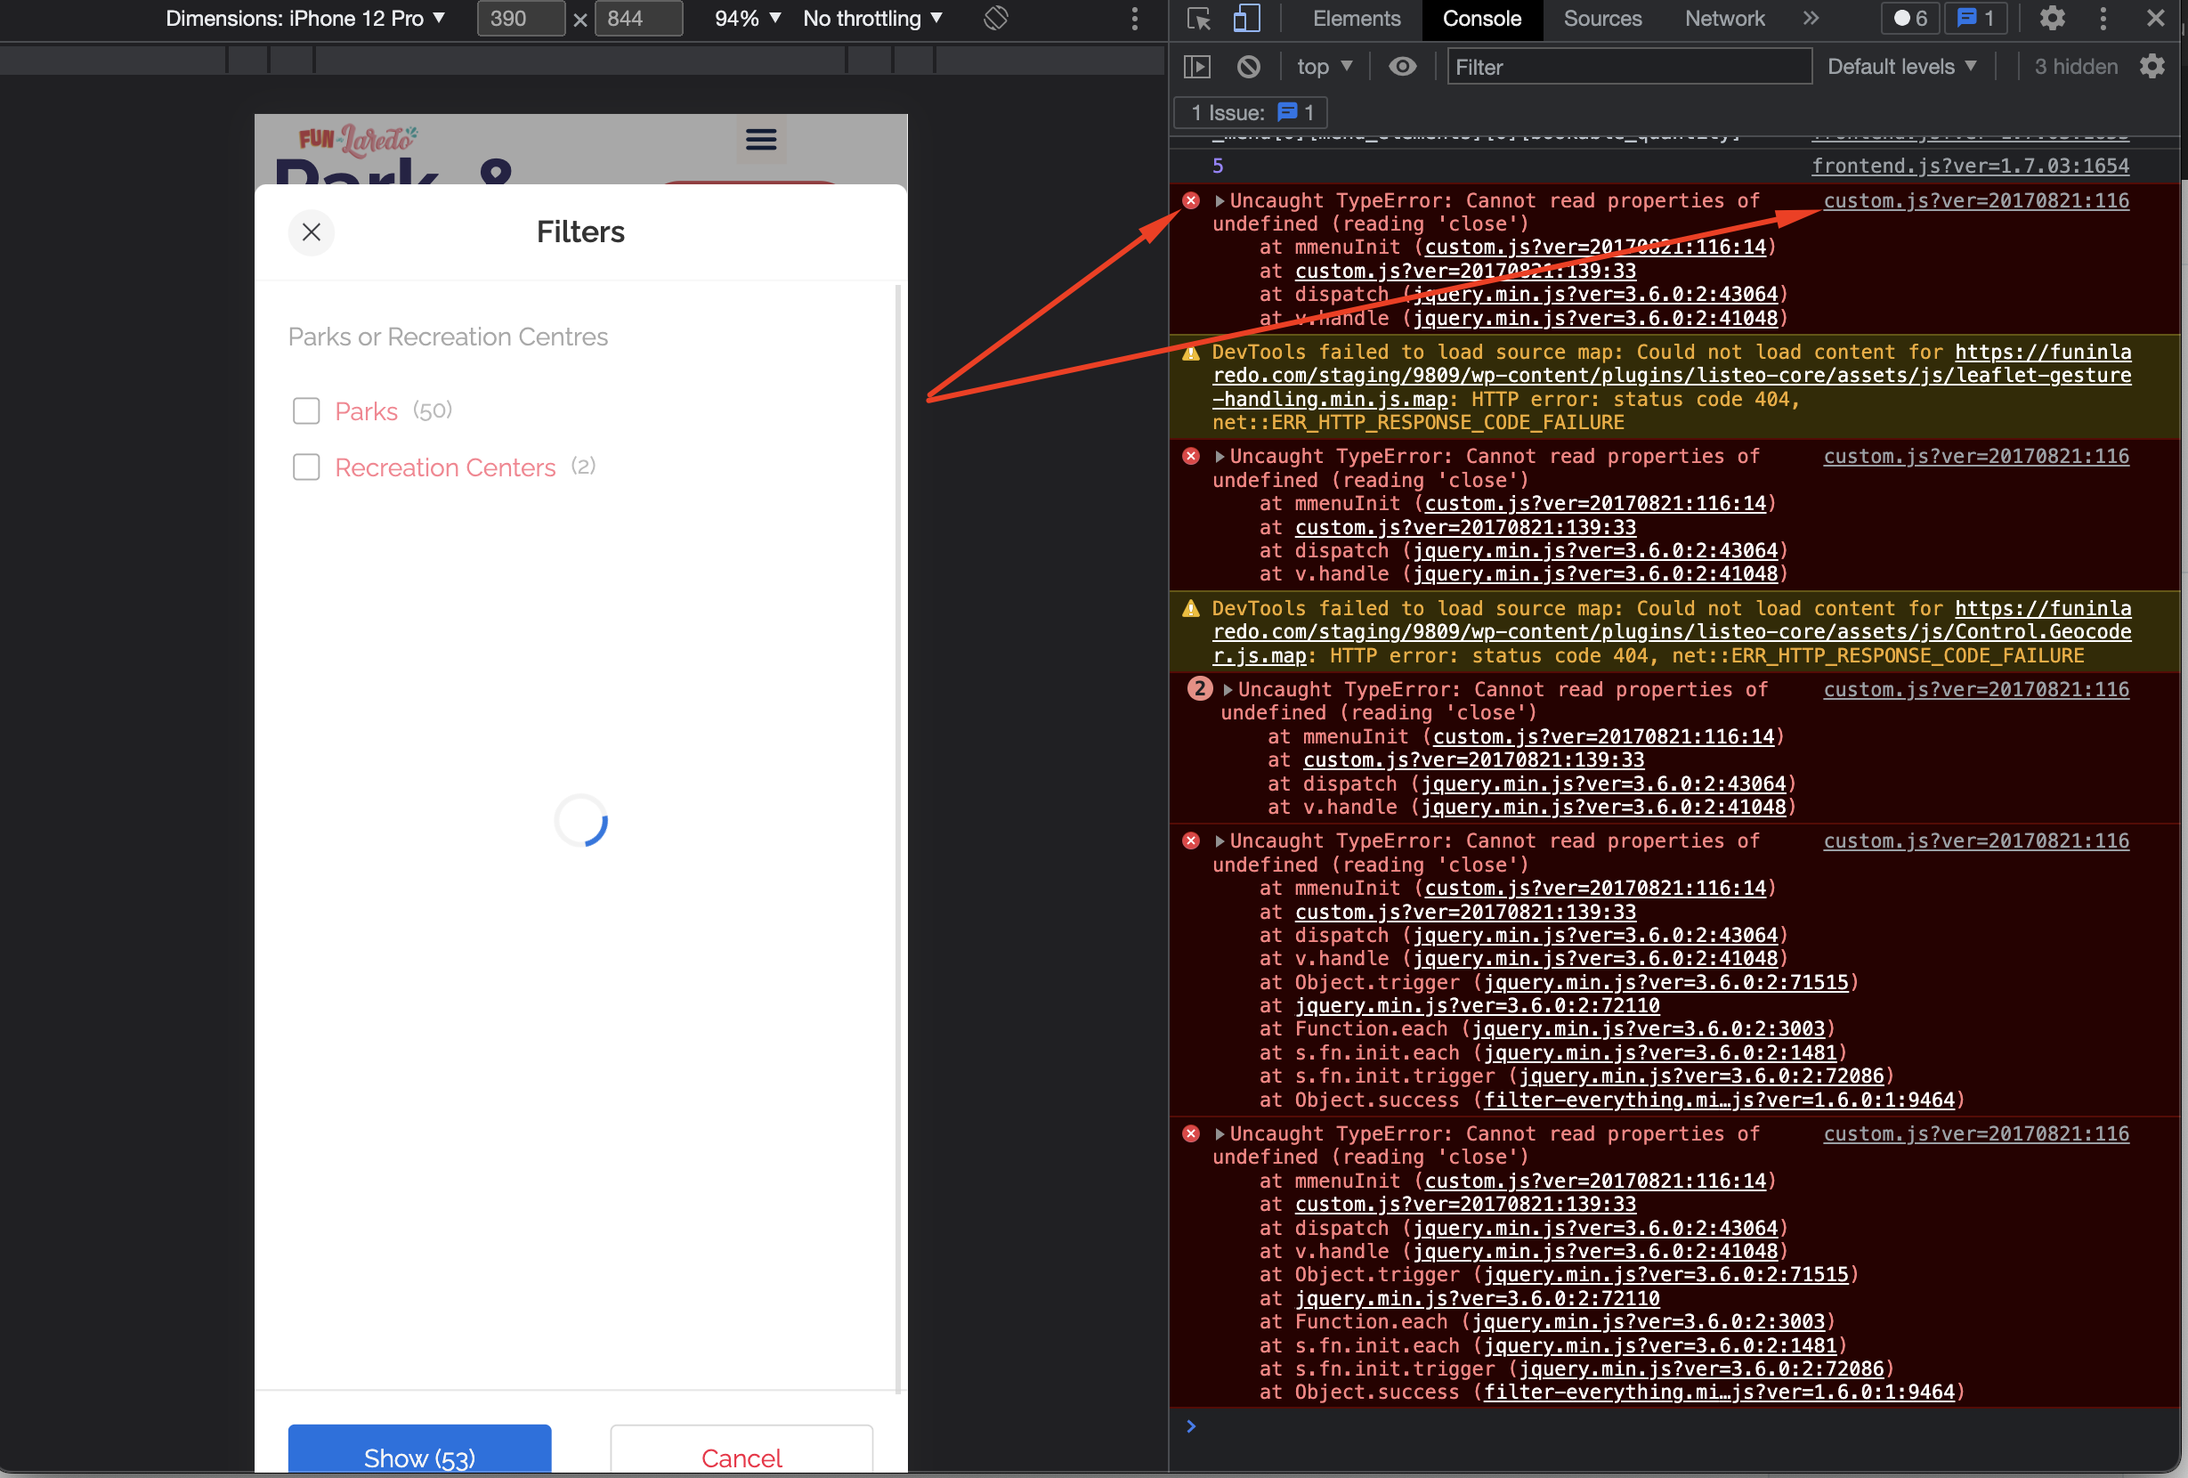Switch to the Network tab
This screenshot has height=1478, width=2188.
point(1725,19)
